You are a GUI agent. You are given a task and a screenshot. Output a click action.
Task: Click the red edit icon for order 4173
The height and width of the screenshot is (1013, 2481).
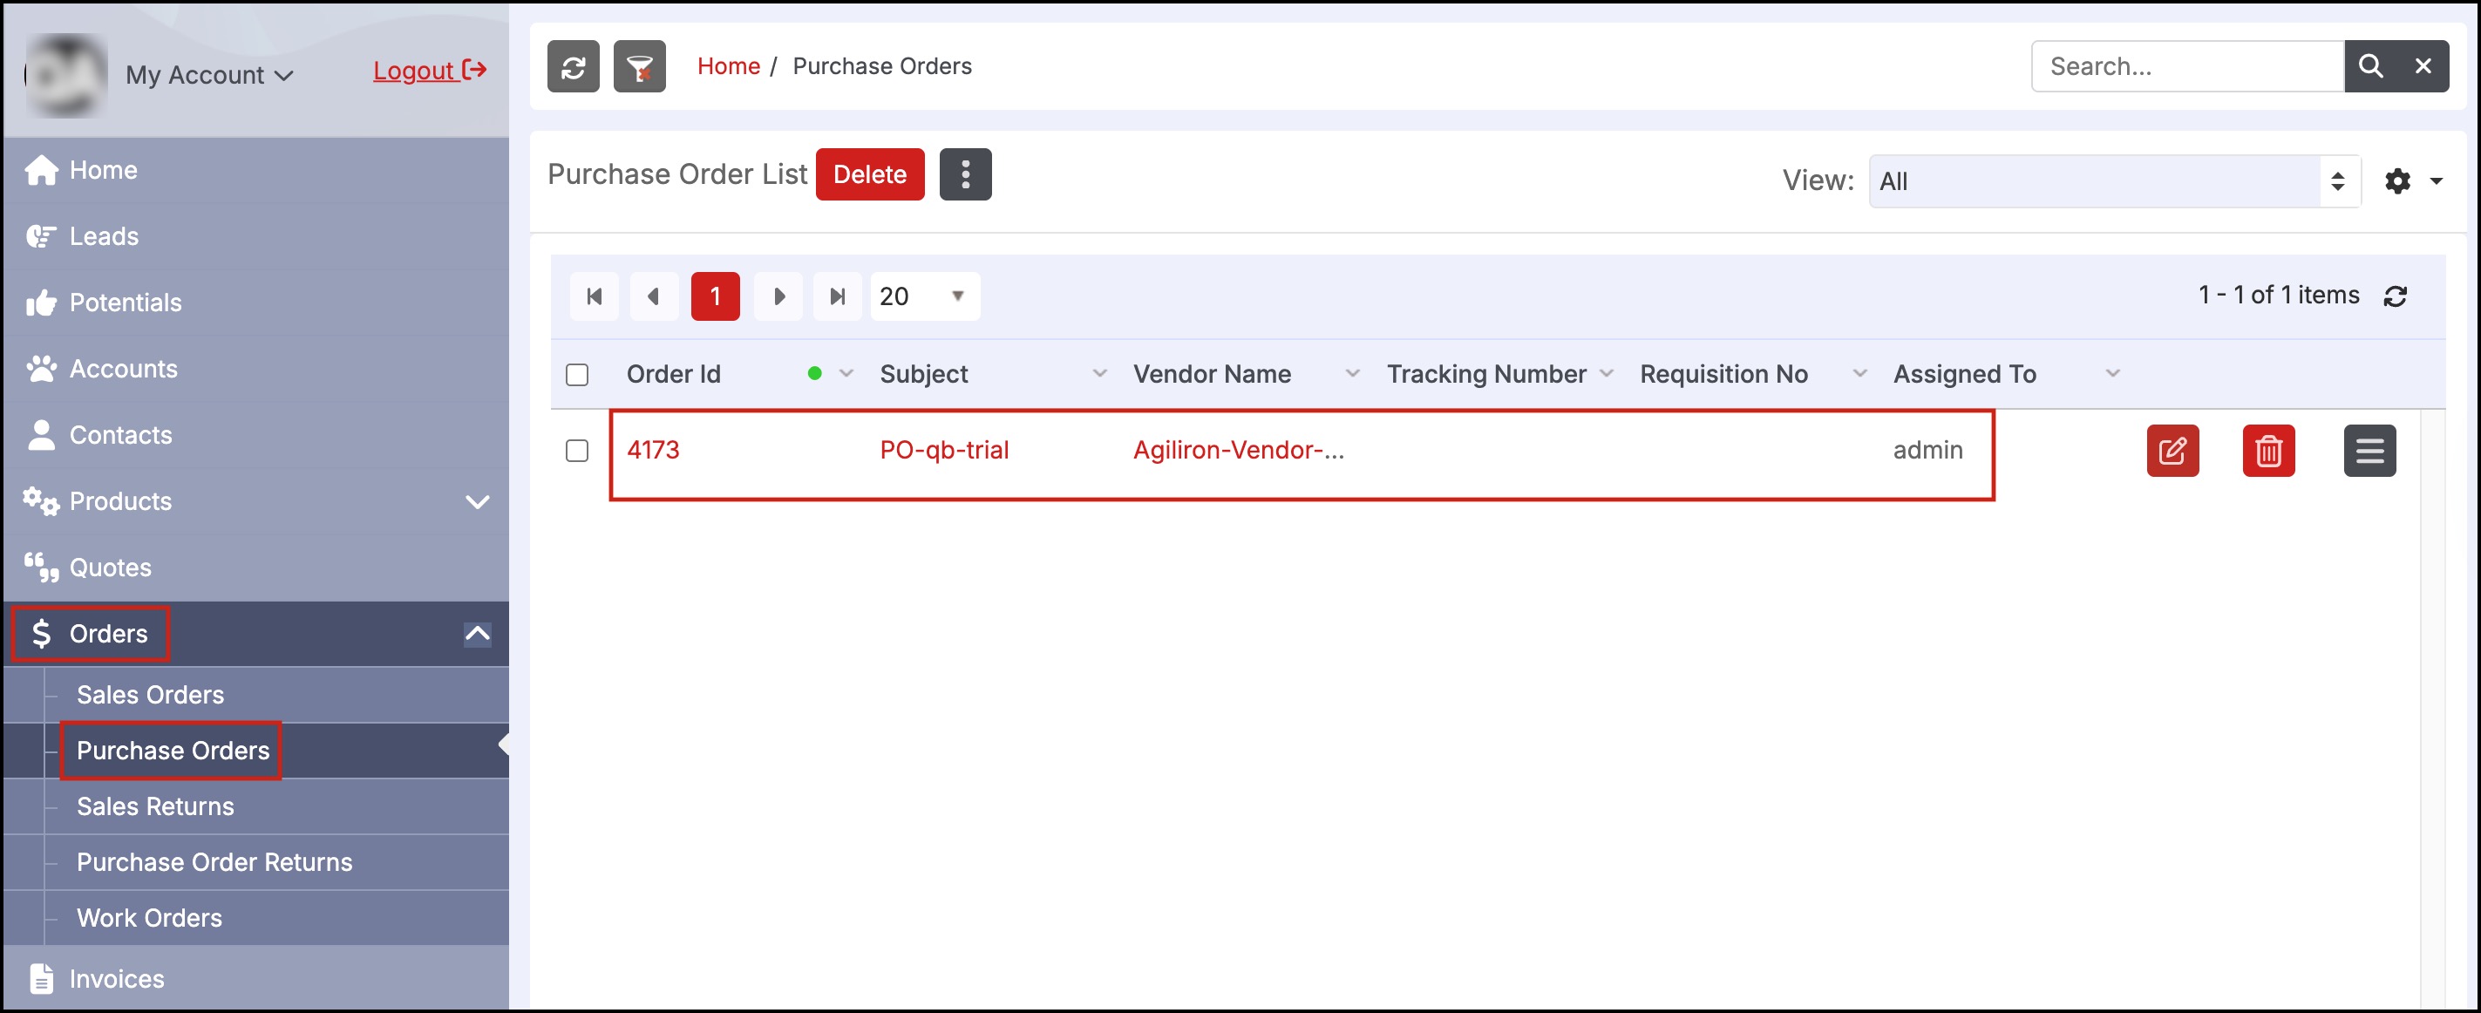point(2172,451)
